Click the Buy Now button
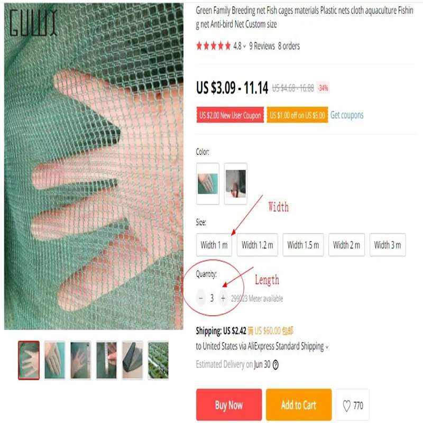 point(229,404)
